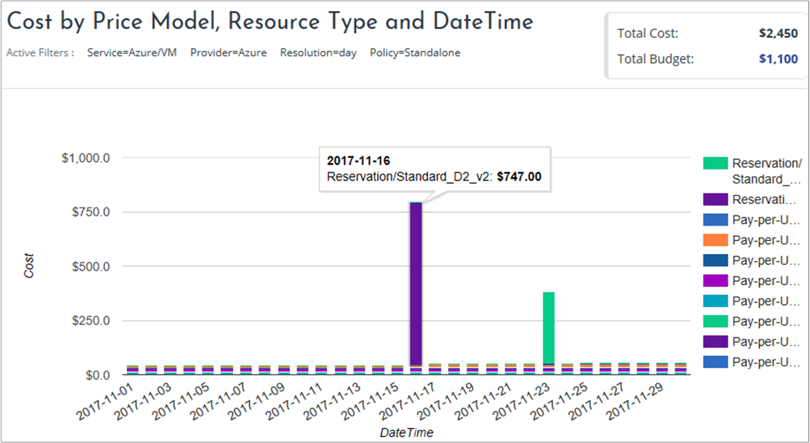Click the green Reservation/Standard_ legend swatch
Image resolution: width=810 pixels, height=443 pixels.
pyautogui.click(x=715, y=163)
